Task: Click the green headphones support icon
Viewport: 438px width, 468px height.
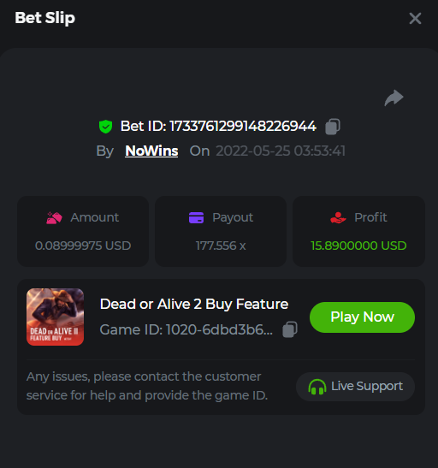Action: click(x=317, y=387)
